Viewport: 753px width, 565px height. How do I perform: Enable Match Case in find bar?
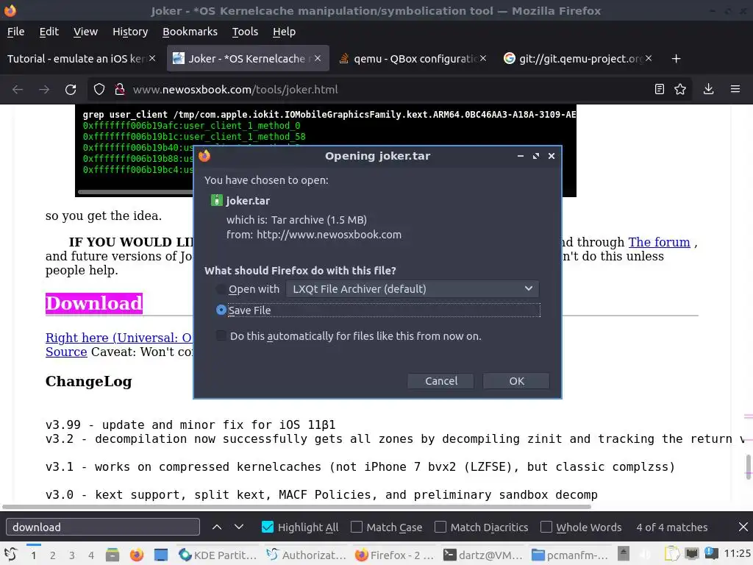click(357, 527)
